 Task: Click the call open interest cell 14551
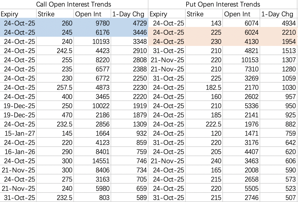click(92, 161)
